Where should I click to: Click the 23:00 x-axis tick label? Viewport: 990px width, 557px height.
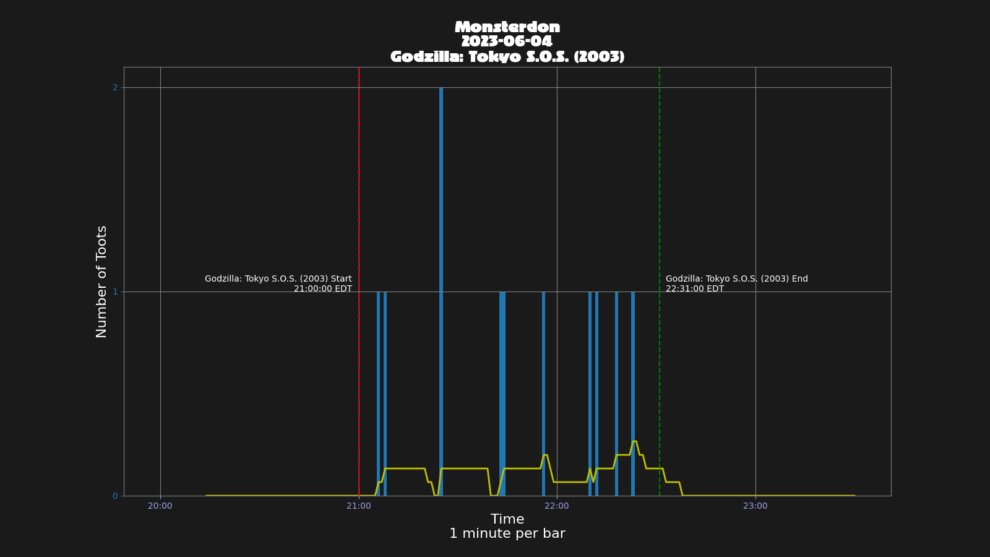click(755, 506)
